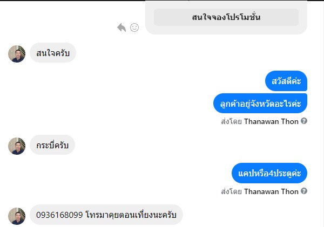
Task: Click the ลูกค้าอยู่จังหวัดอะไรค่ะ message bubble
Action: click(260, 103)
